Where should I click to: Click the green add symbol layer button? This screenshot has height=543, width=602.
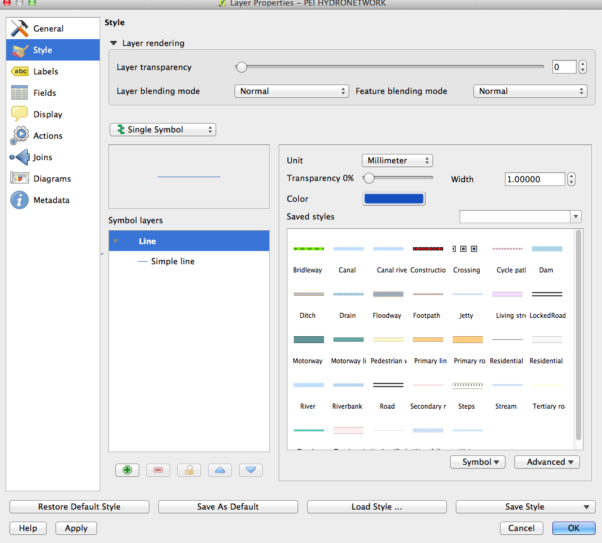pyautogui.click(x=127, y=470)
